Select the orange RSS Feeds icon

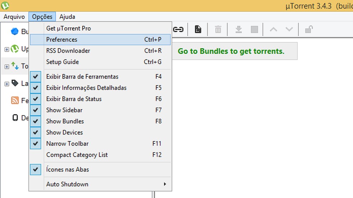[x=15, y=100]
